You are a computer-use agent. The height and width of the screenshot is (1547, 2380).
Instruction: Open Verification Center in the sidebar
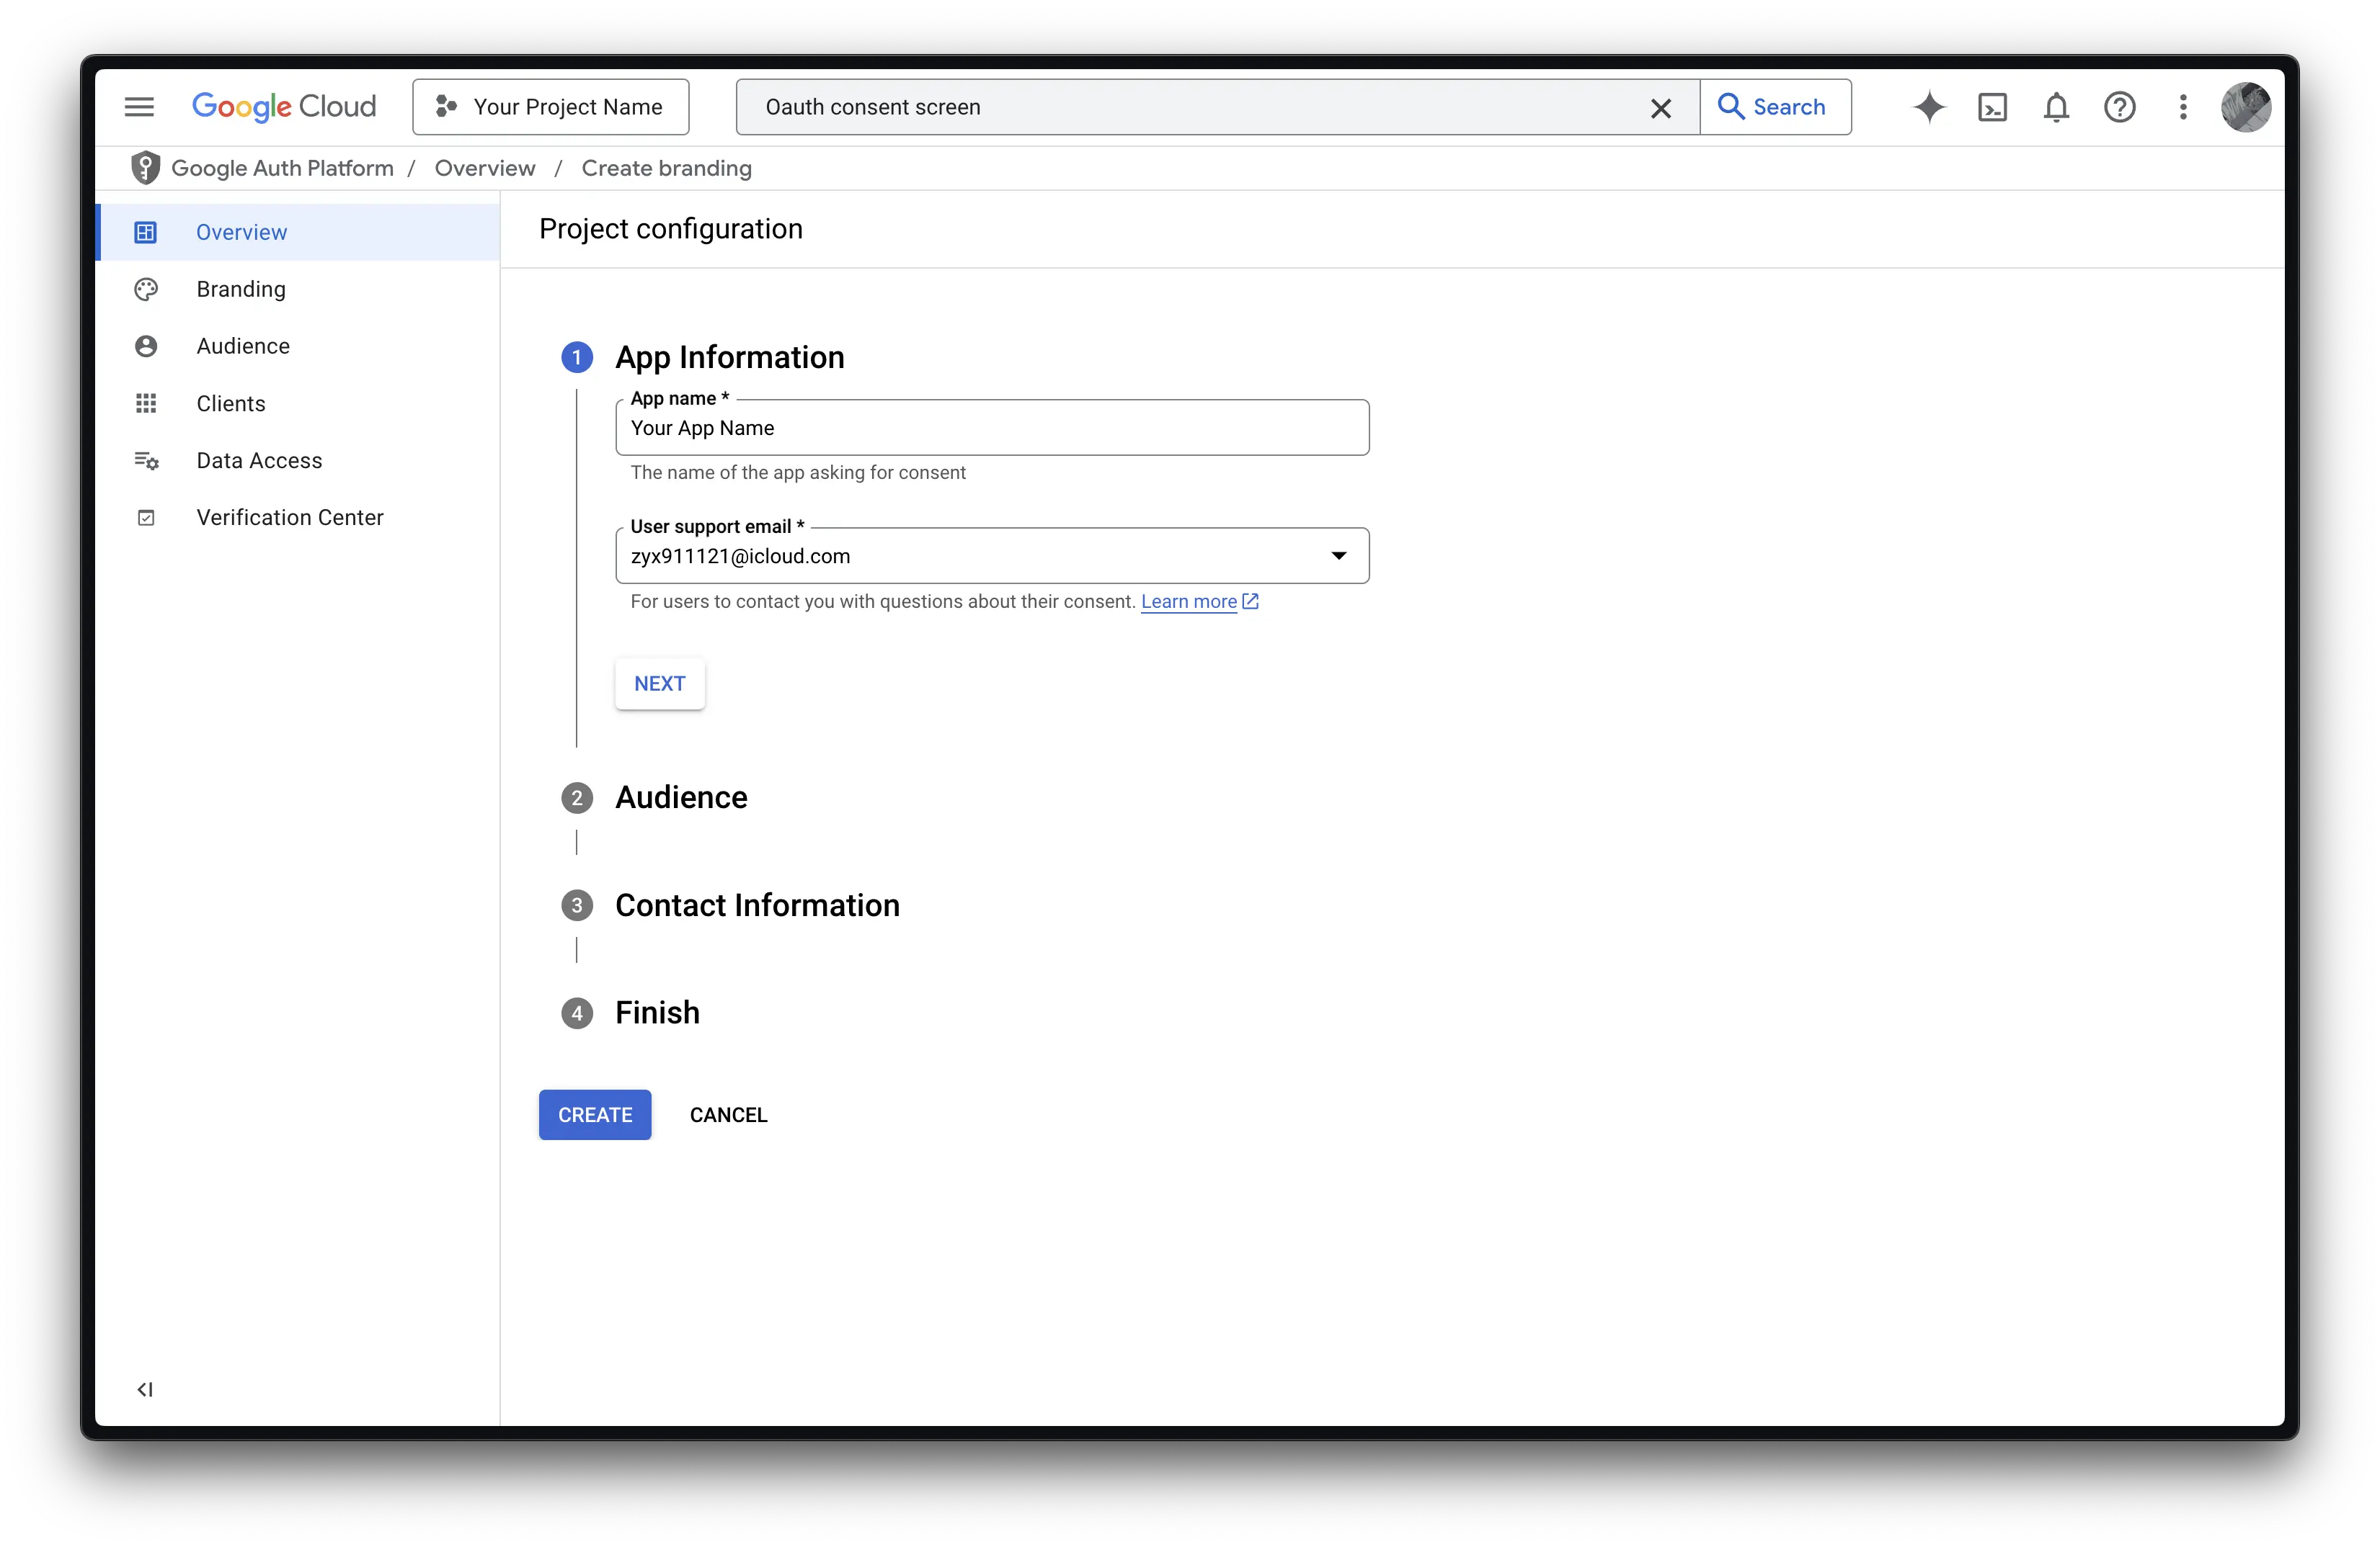[298, 518]
